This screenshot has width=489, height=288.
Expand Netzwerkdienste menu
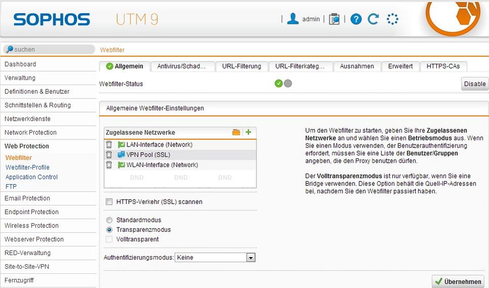point(48,119)
